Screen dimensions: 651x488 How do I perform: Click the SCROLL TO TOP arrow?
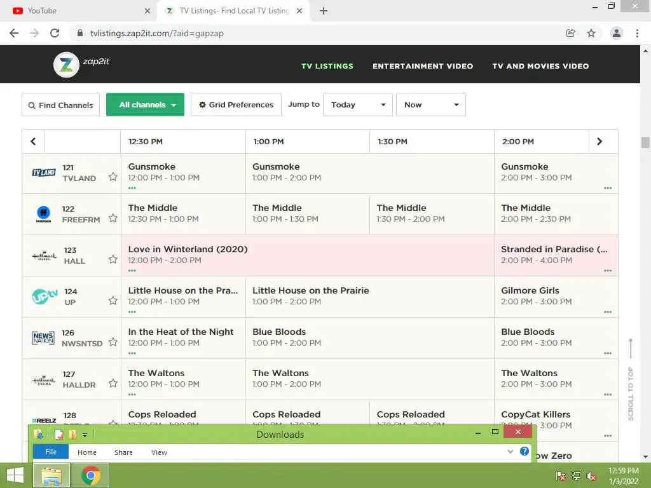coord(631,348)
